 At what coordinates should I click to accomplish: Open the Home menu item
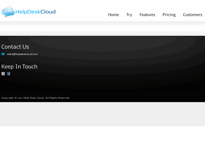pos(113,15)
